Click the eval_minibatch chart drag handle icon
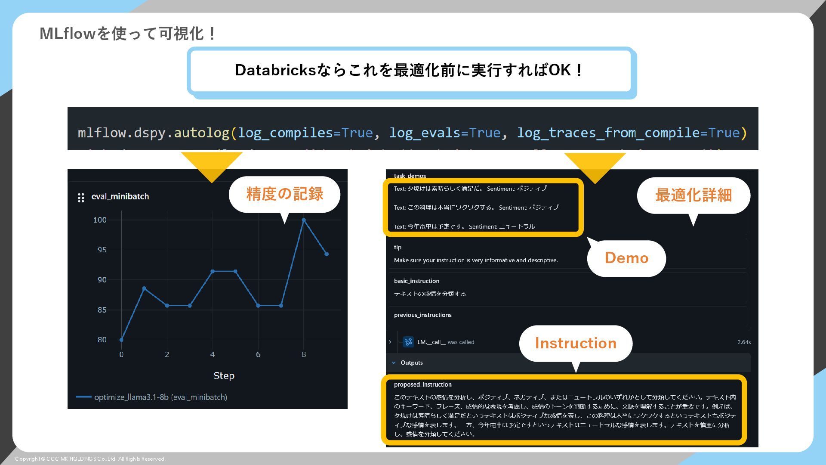Viewport: 826px width, 465px height. [81, 198]
